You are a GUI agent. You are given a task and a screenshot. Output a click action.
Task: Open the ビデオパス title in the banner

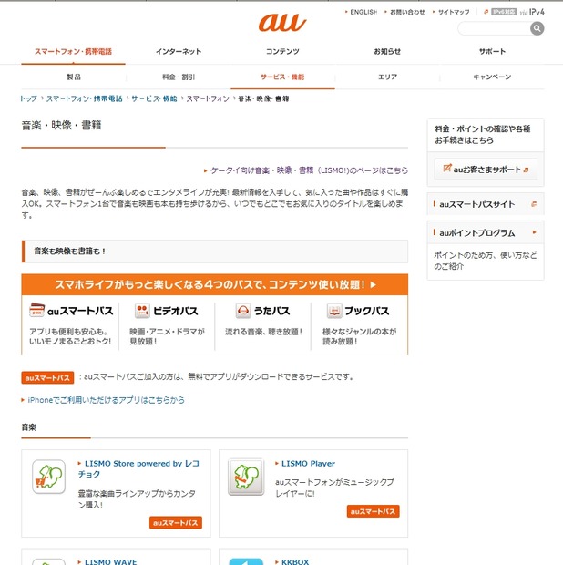point(176,311)
